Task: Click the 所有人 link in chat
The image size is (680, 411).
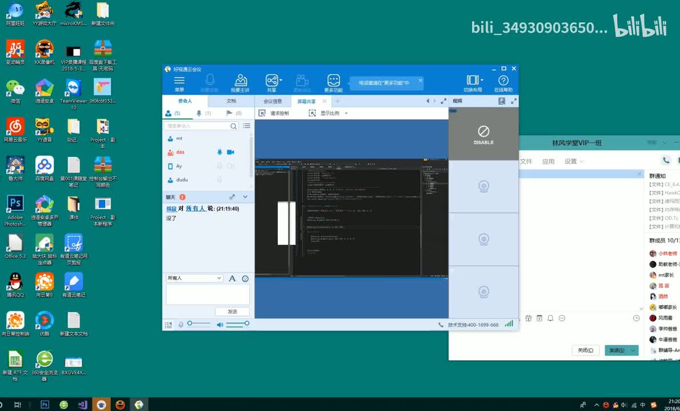Action: coord(195,209)
